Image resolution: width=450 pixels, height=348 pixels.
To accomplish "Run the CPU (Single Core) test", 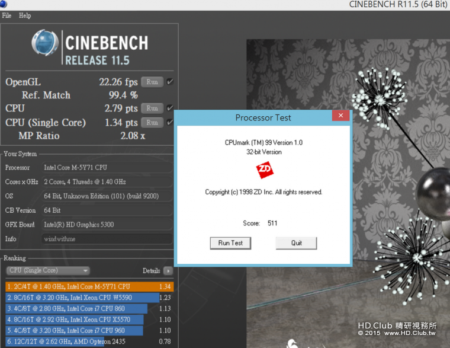I will [152, 123].
